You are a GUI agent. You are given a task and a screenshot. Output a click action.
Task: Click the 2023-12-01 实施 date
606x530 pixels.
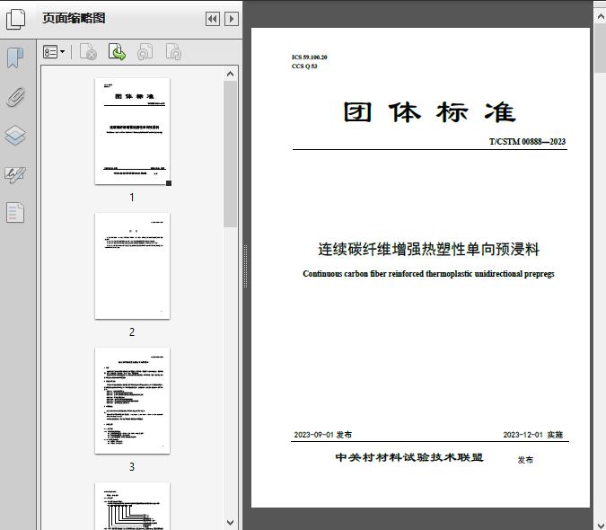click(533, 435)
